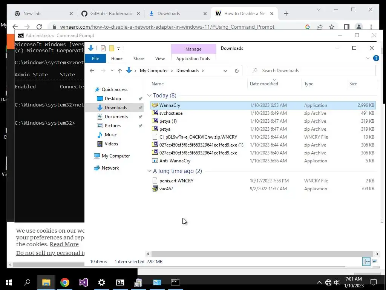Select Desktop in Quick access
The width and height of the screenshot is (386, 290).
point(113,99)
